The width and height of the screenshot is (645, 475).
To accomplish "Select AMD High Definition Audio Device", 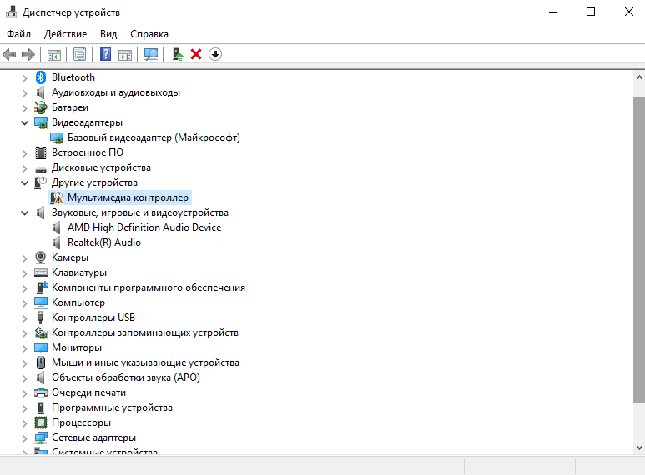I will (x=144, y=227).
